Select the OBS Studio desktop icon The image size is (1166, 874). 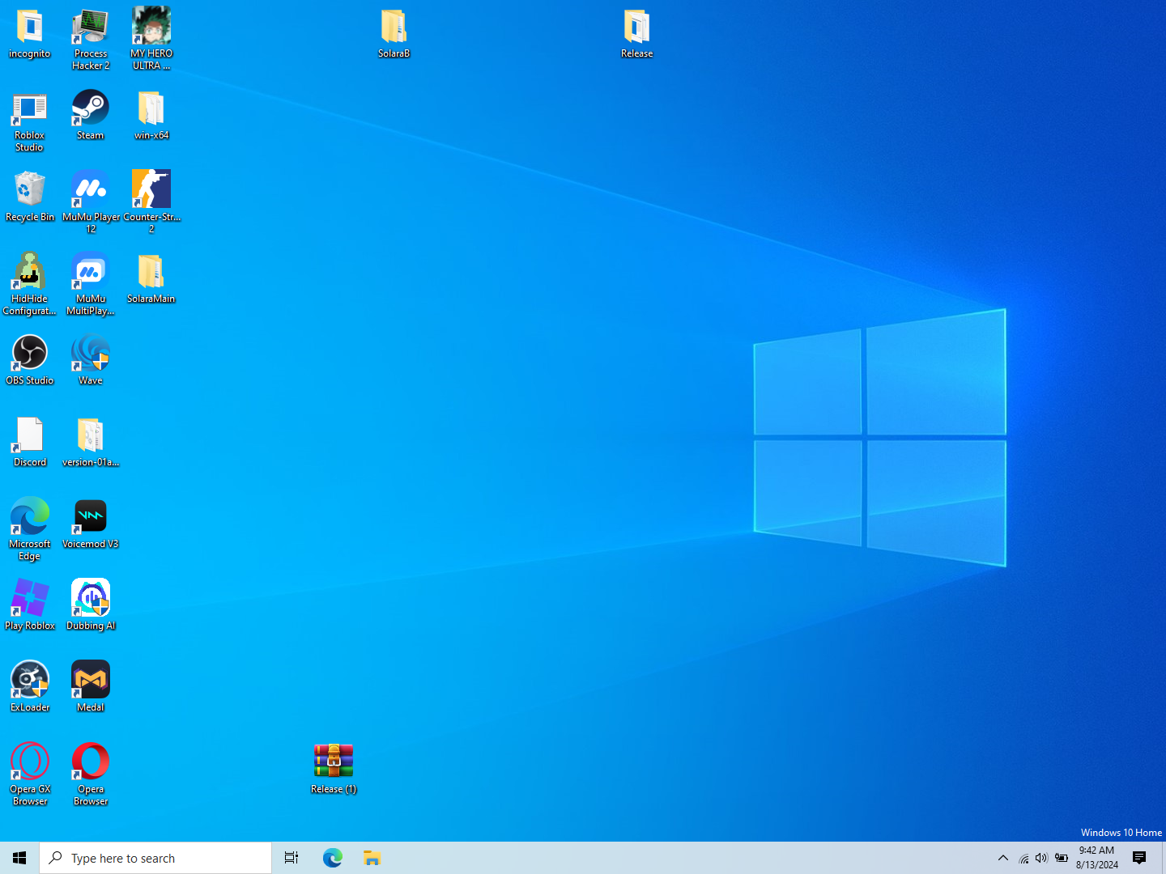point(30,360)
